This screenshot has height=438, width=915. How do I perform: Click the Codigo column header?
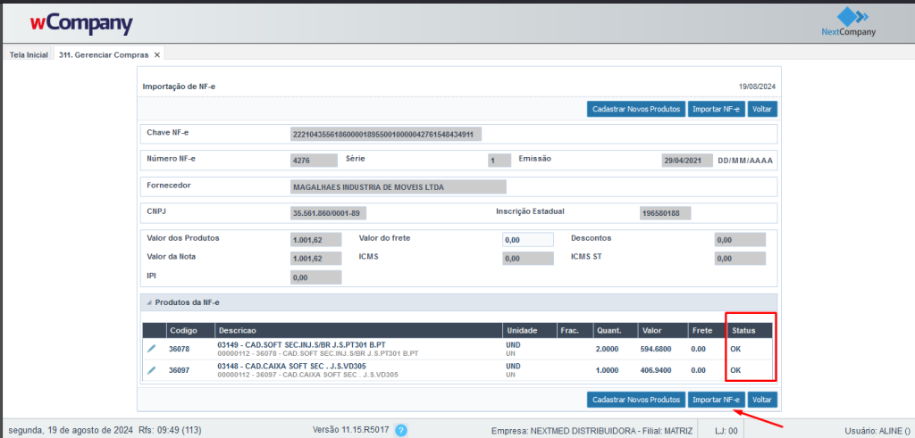tap(190, 330)
